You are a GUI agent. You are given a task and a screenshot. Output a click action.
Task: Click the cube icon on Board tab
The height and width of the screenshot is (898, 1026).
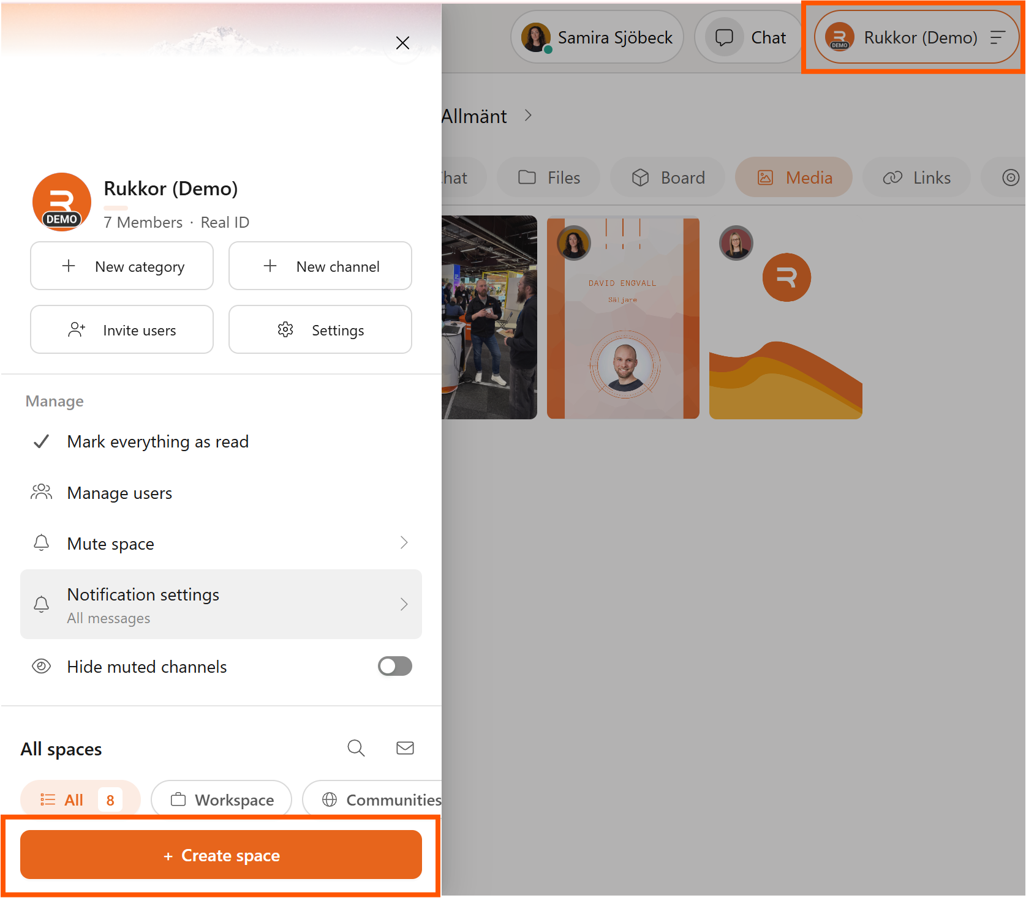click(x=640, y=178)
